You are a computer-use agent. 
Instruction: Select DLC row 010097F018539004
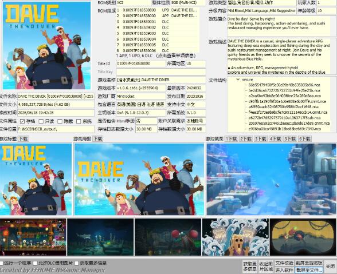tap(158, 39)
